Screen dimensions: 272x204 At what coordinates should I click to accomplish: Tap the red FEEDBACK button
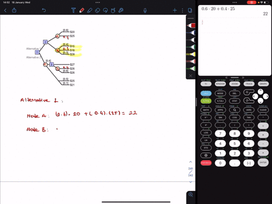[x=206, y=163]
